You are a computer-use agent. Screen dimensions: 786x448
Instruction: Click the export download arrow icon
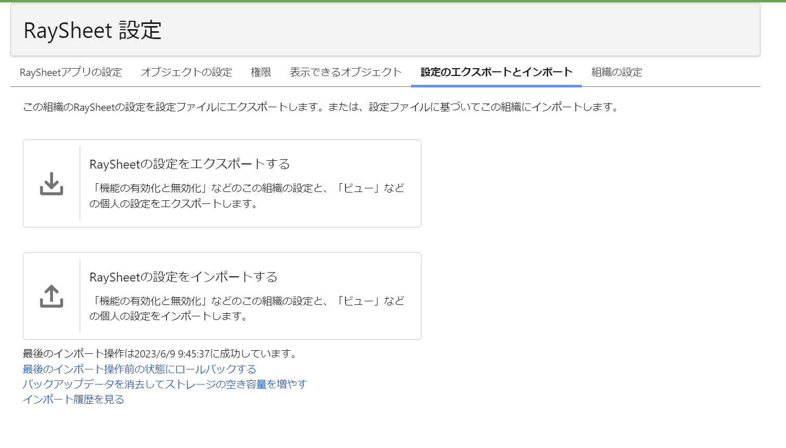coord(52,184)
